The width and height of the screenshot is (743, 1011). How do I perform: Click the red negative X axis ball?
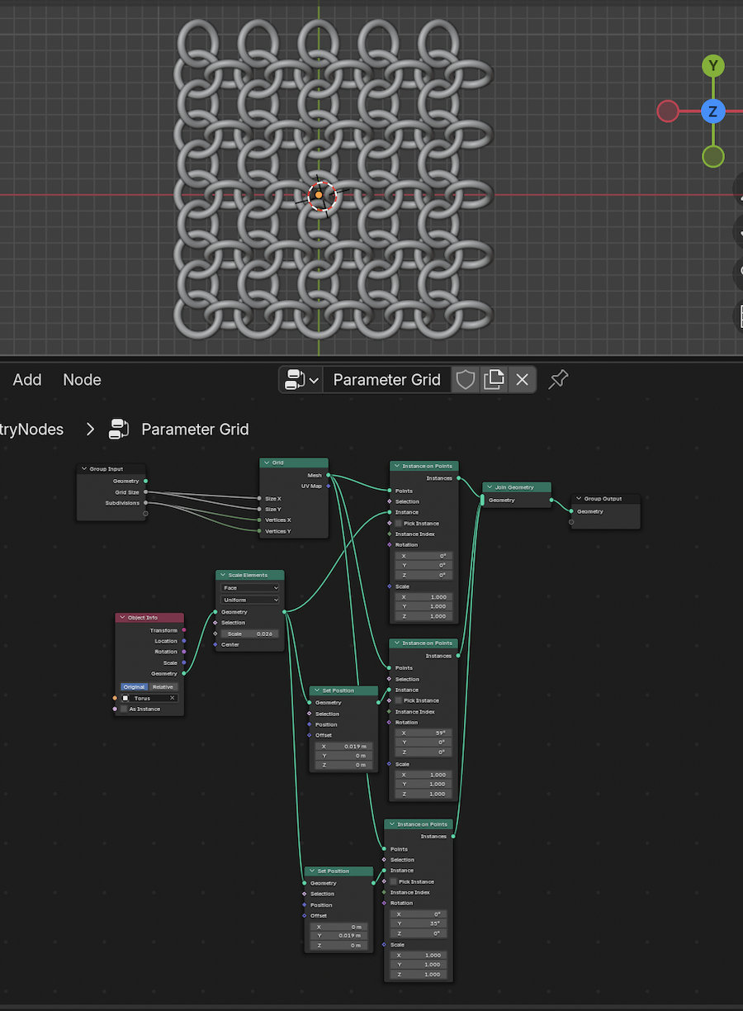668,112
